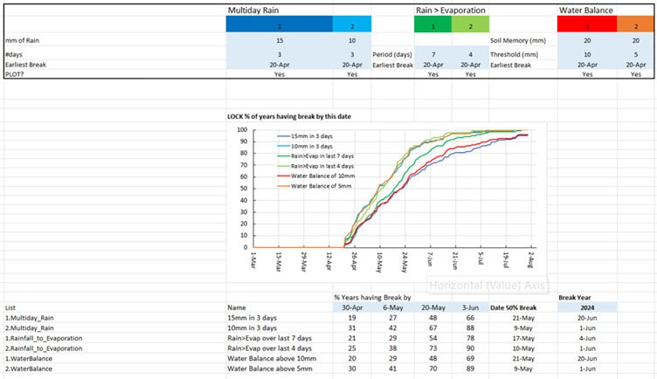Select the Period (days) cell containing 7
The height and width of the screenshot is (379, 657).
pyautogui.click(x=432, y=53)
